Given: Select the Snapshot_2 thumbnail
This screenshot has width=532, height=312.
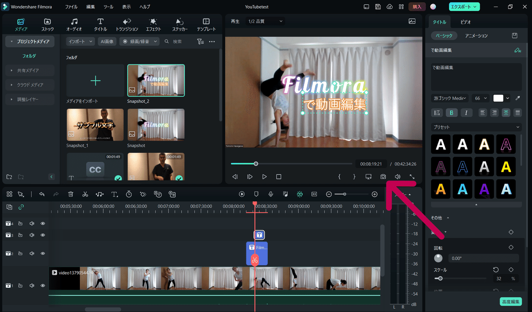Looking at the screenshot, I should tap(156, 81).
